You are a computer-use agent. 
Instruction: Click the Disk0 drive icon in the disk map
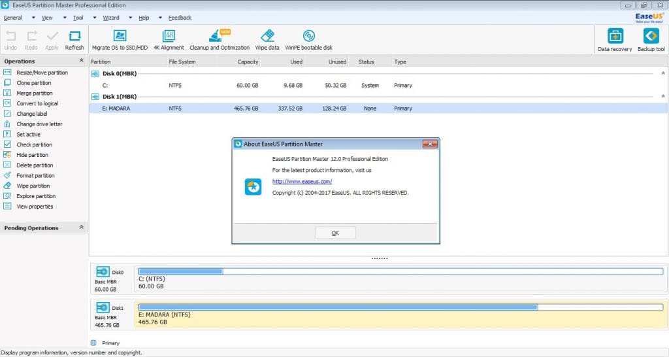click(x=103, y=272)
